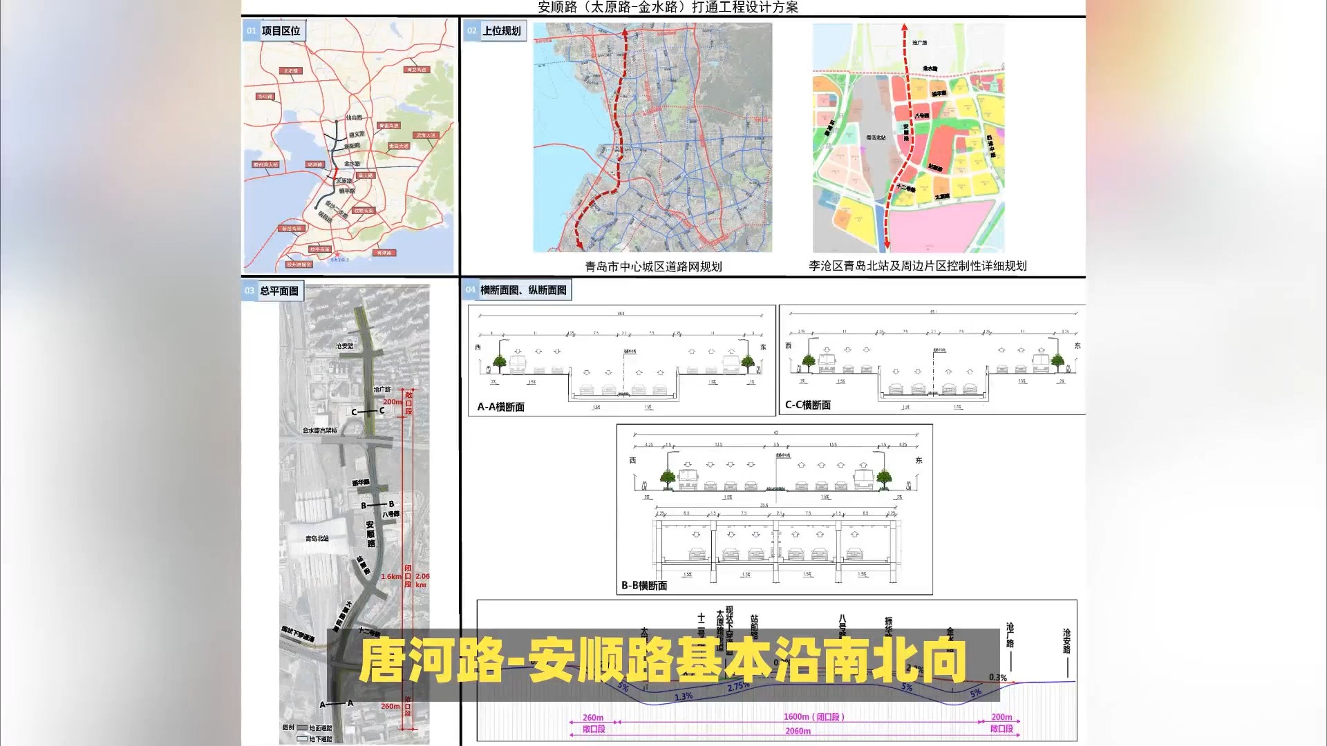Click the B-B横断面 label
The height and width of the screenshot is (746, 1327).
[644, 586]
